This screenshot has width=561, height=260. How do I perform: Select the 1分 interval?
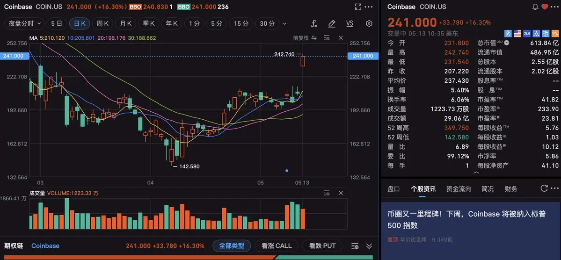click(x=194, y=23)
